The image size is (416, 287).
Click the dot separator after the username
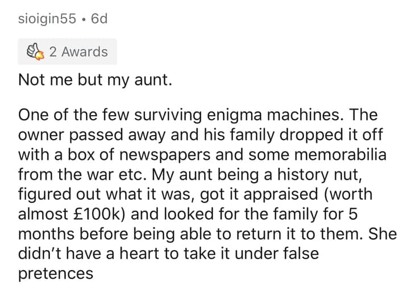[x=82, y=19]
